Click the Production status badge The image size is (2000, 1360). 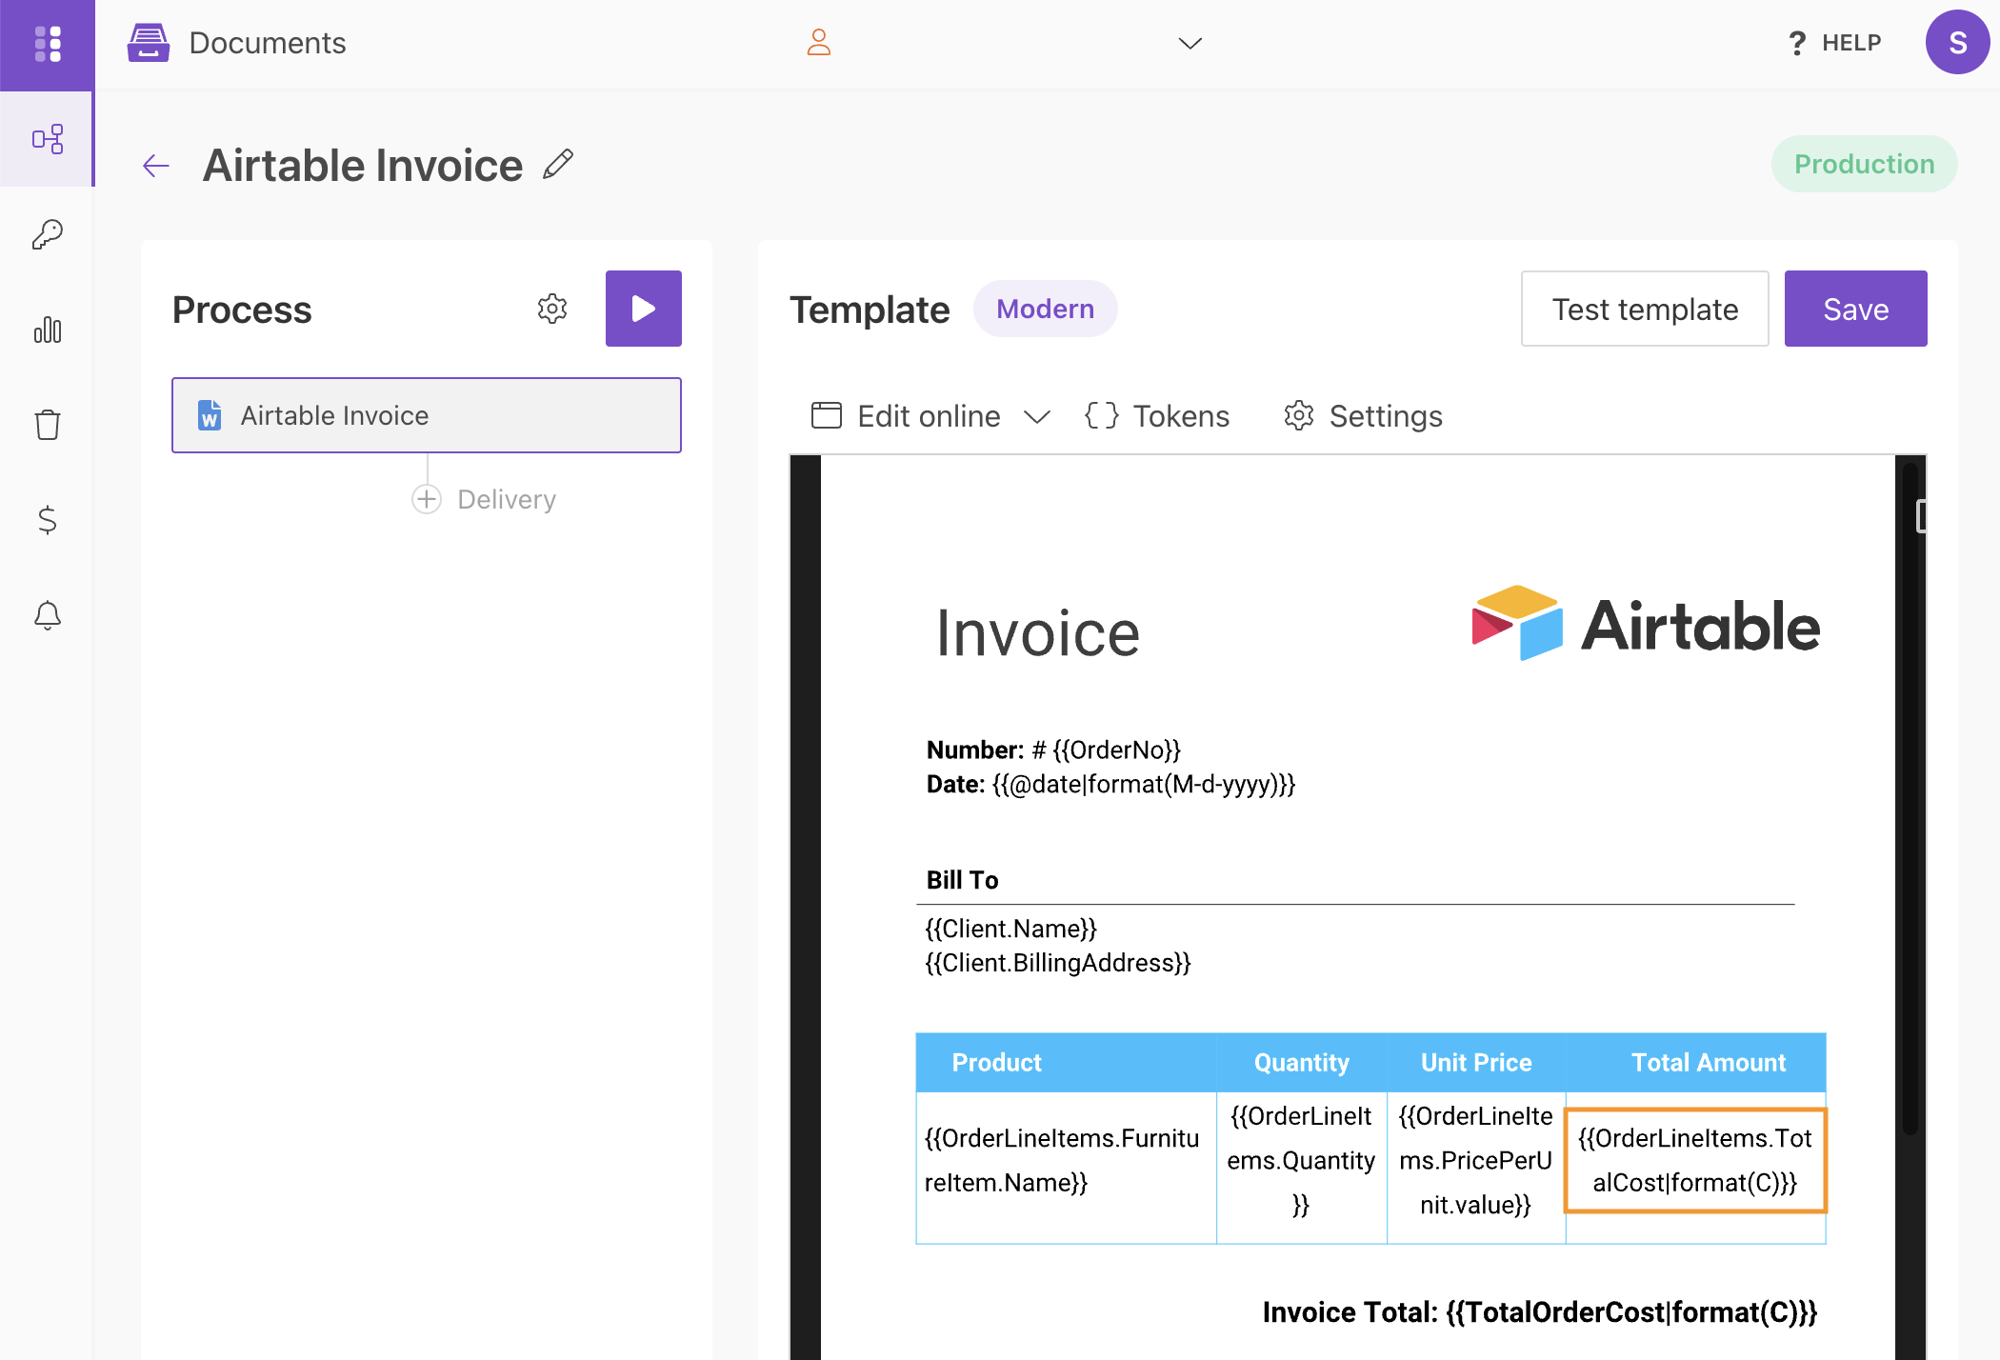[1864, 164]
